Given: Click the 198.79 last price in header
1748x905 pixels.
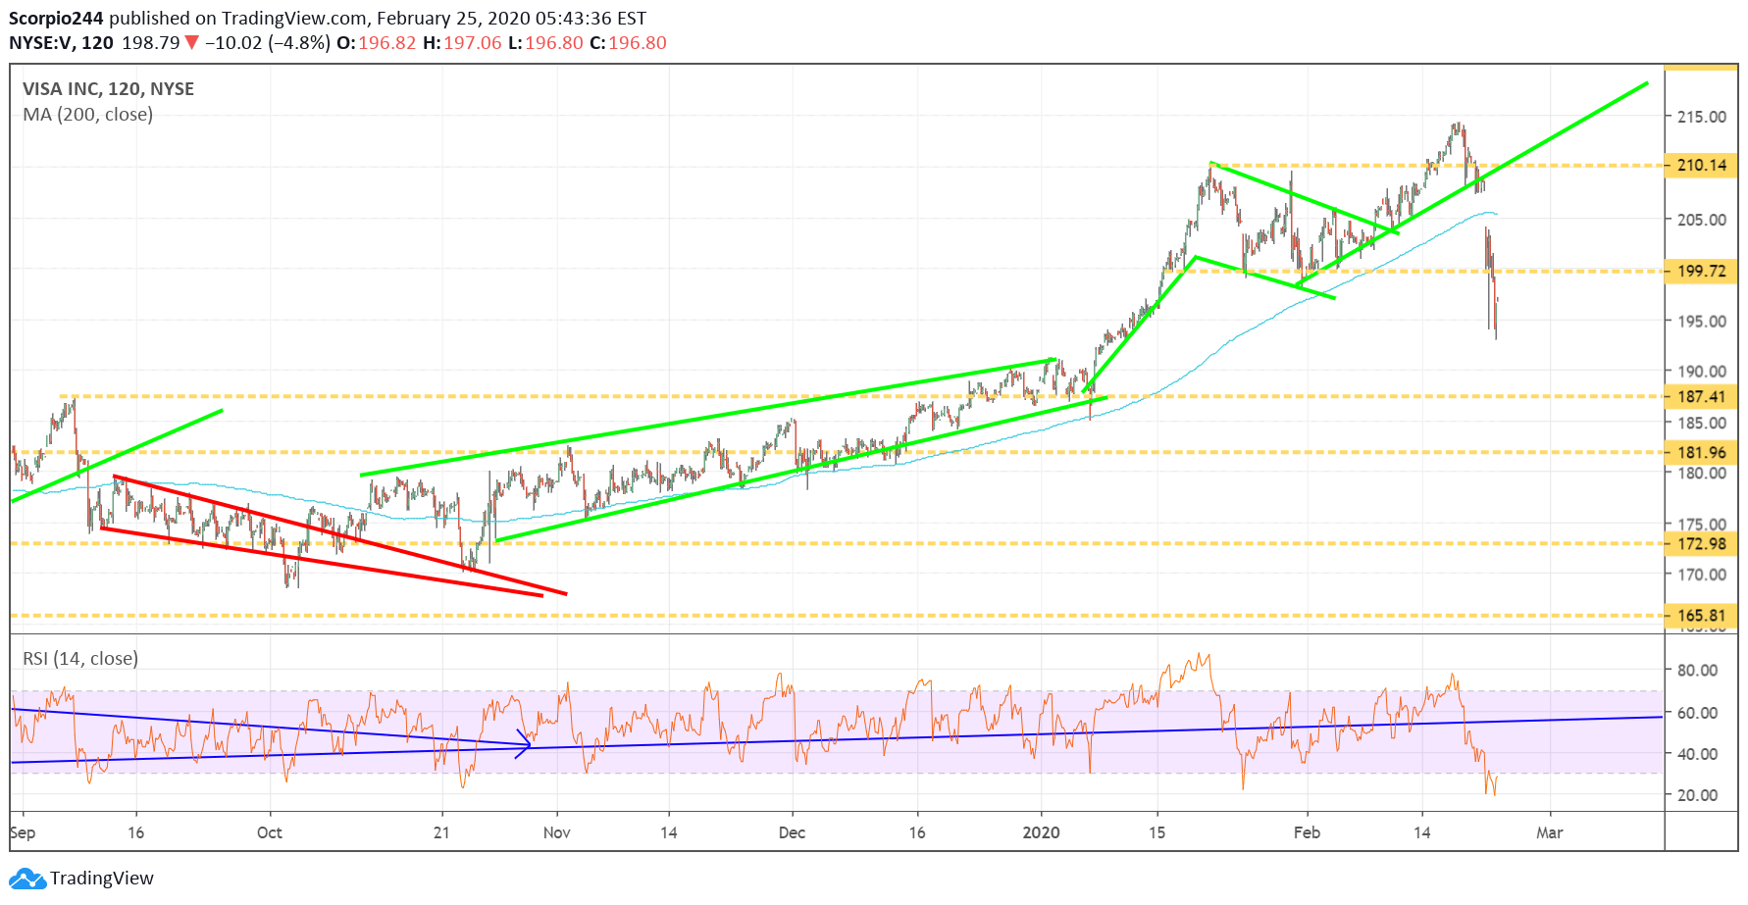Looking at the screenshot, I should 151,43.
